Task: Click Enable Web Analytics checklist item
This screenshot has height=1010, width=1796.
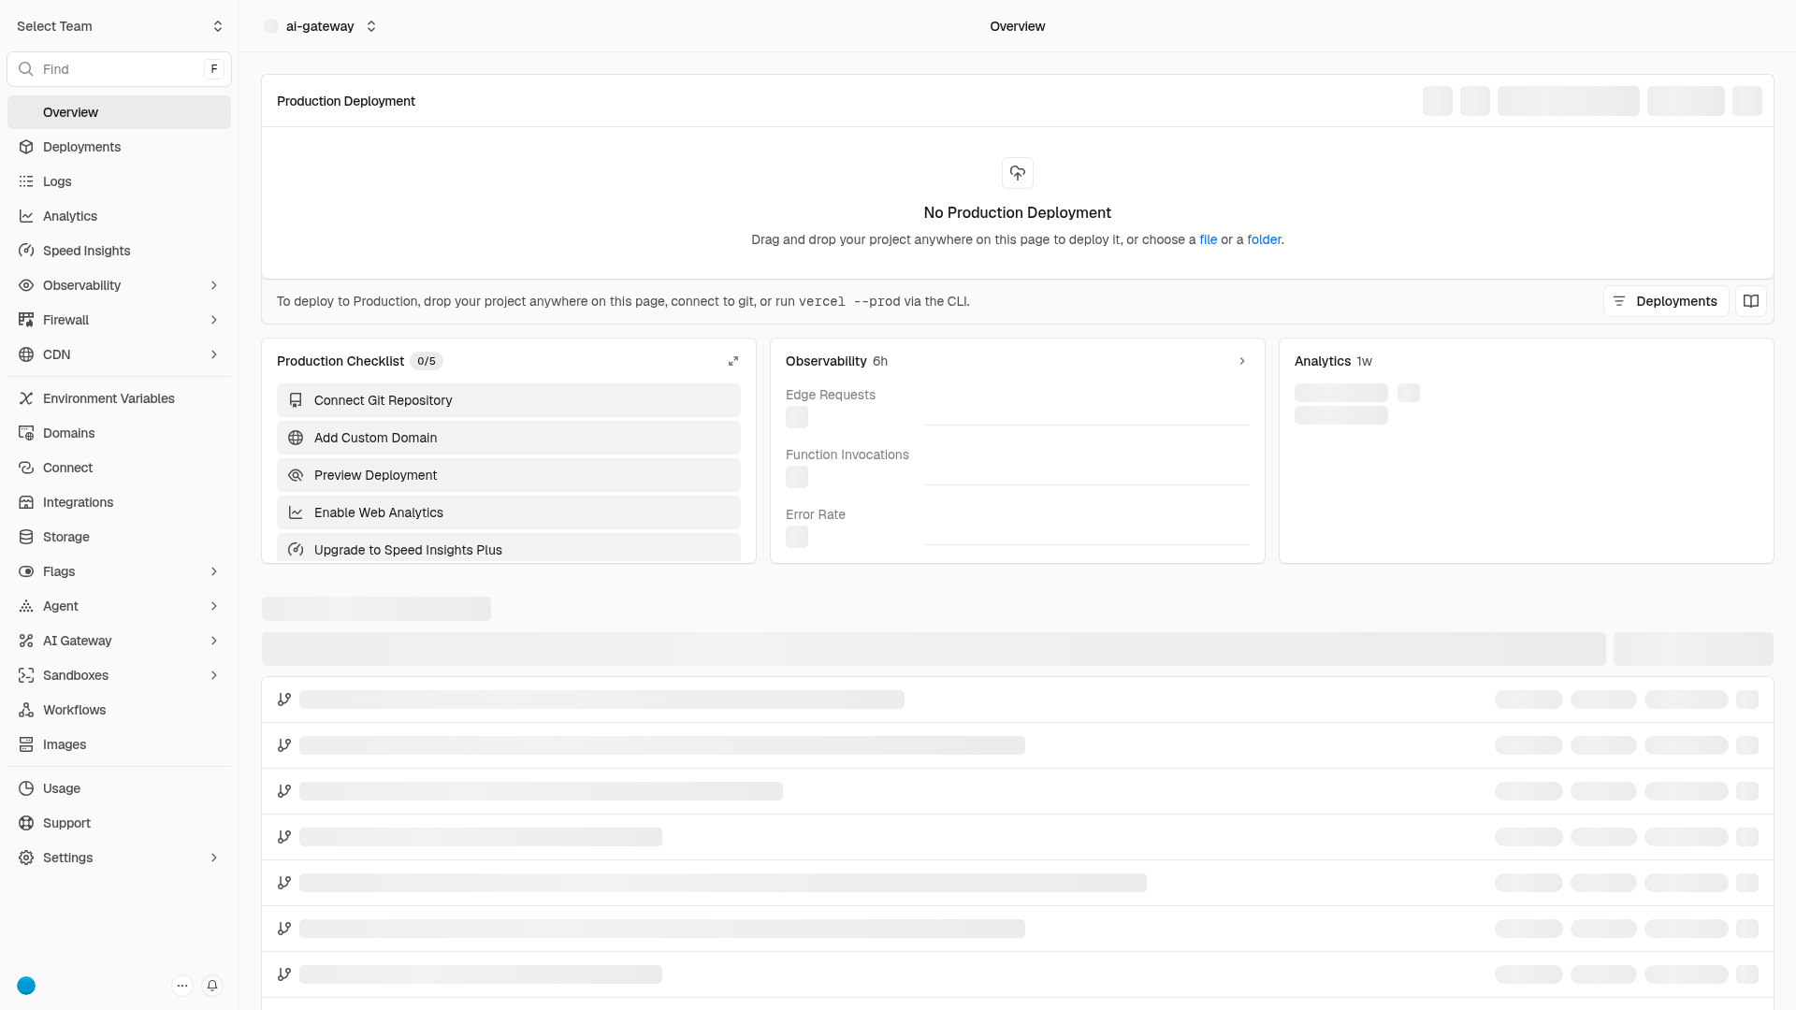Action: pyautogui.click(x=509, y=512)
